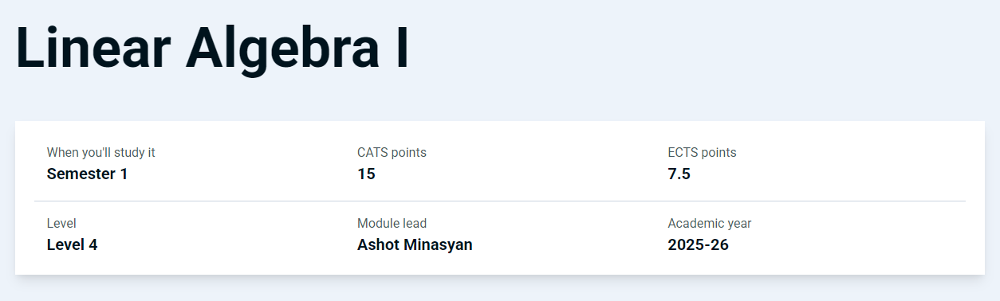Click the word 'Semester' in first field
The image size is (1000, 301).
[x=81, y=174]
